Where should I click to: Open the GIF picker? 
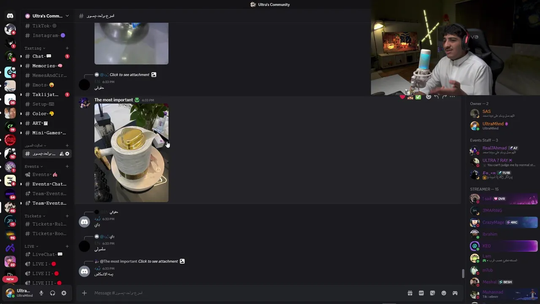click(x=421, y=293)
